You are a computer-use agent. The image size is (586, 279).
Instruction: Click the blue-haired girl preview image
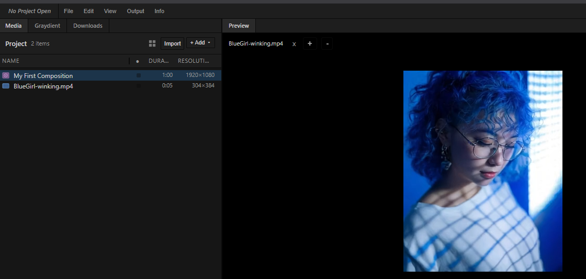[x=482, y=171]
